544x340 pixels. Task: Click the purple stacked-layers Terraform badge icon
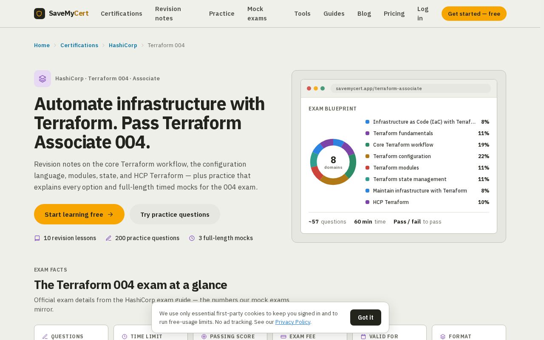pyautogui.click(x=42, y=79)
